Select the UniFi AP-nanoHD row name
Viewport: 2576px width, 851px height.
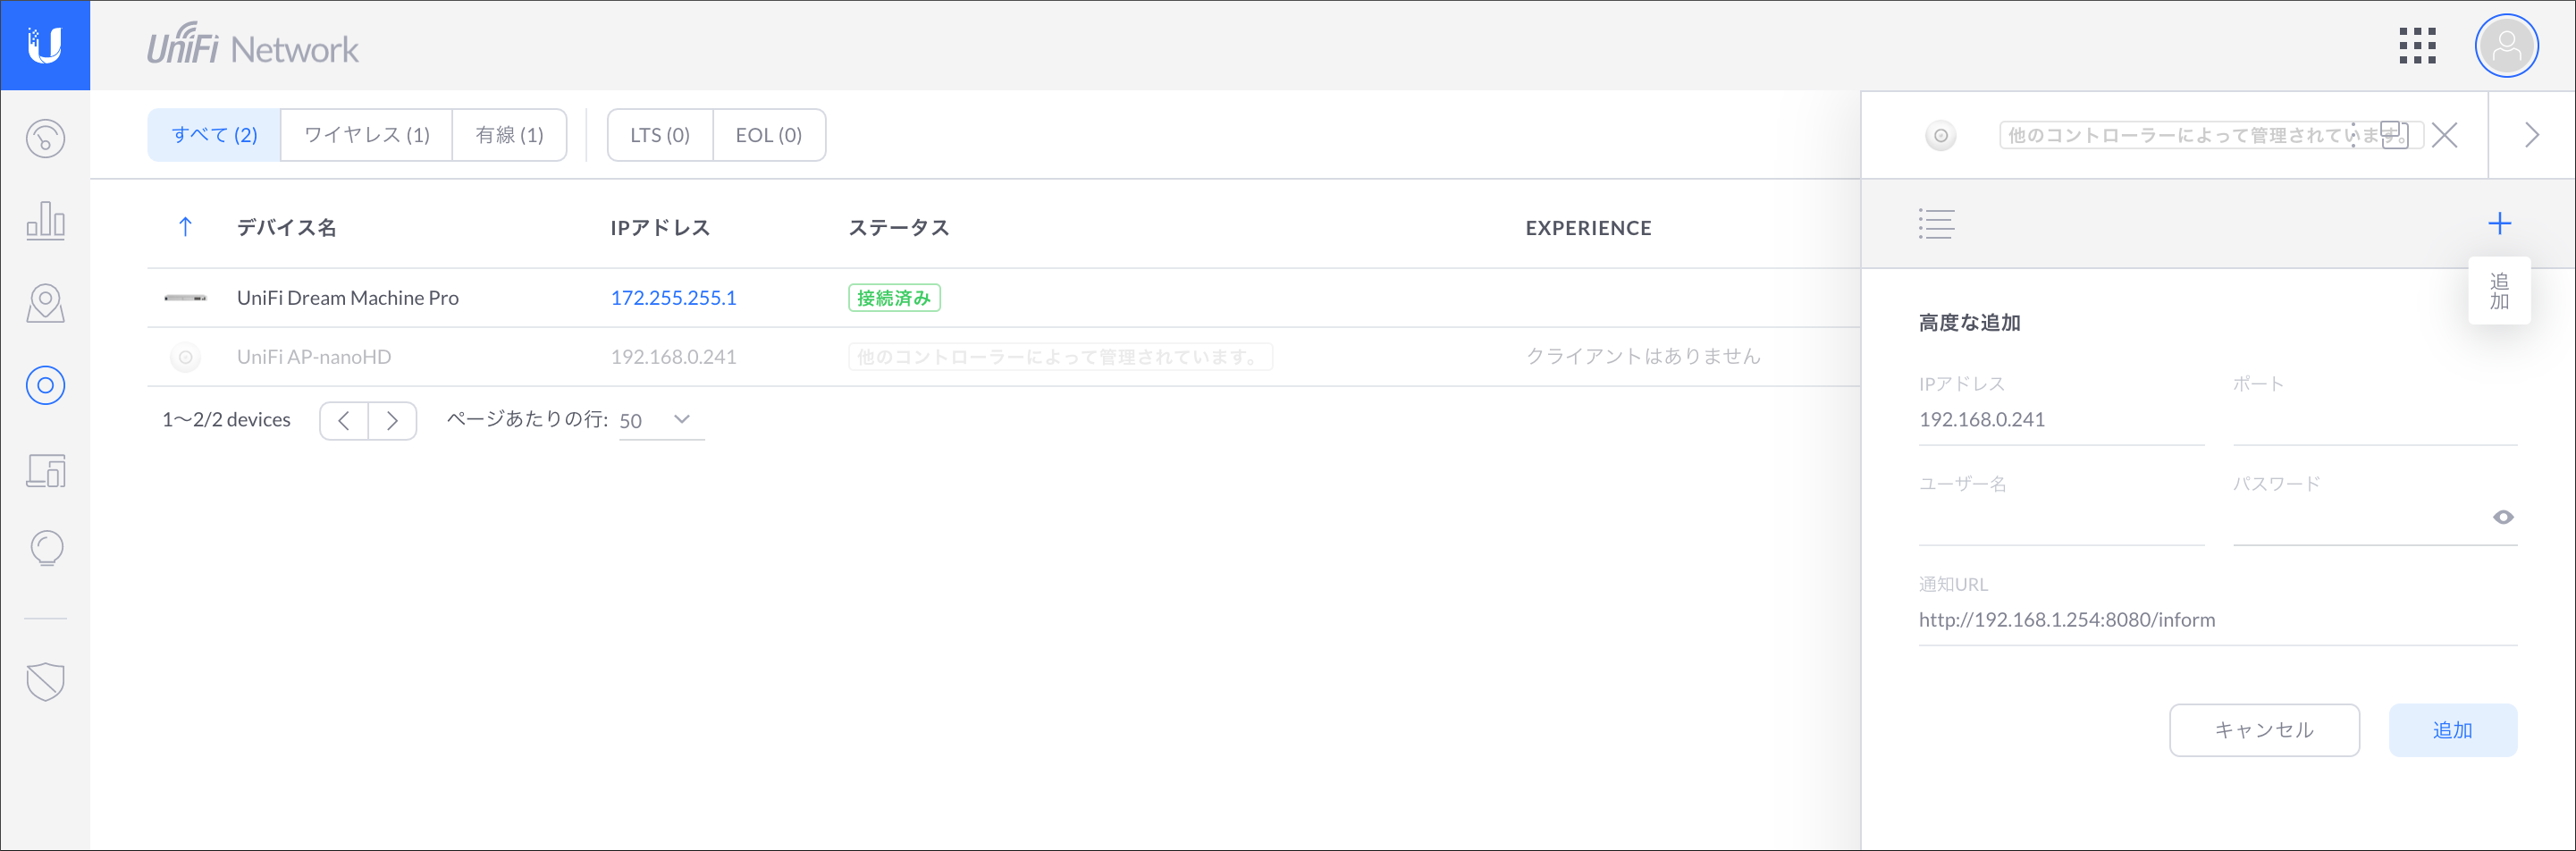[x=314, y=357]
